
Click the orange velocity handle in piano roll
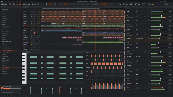point(60,88)
